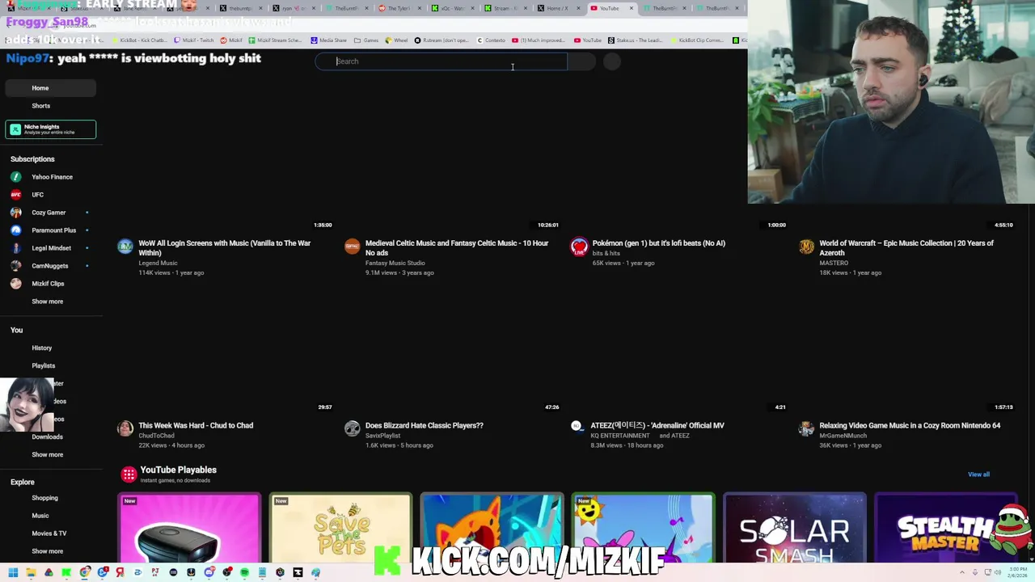Open the Yahoo Finance subscription
This screenshot has height=582, width=1035.
(50, 177)
